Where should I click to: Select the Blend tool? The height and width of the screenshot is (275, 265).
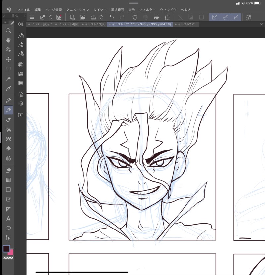coord(8,158)
